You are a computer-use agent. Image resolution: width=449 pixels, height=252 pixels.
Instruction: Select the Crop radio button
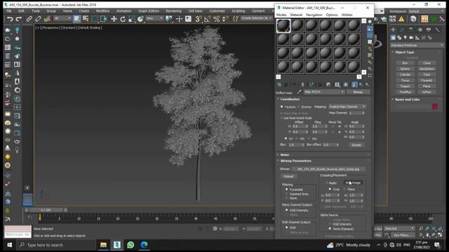(x=330, y=189)
